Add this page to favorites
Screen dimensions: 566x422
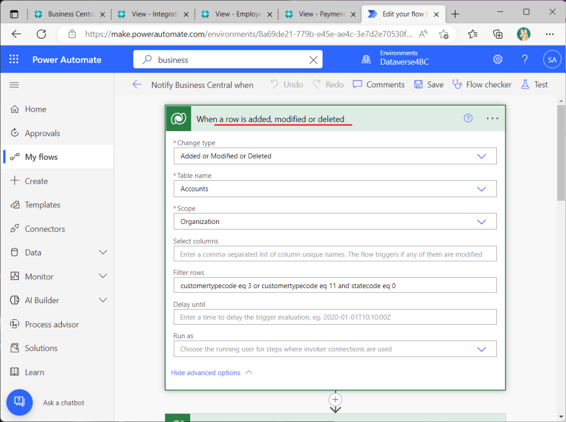[444, 34]
